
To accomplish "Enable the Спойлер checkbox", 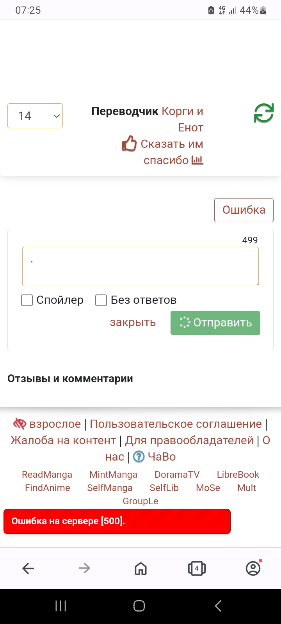I will click(x=27, y=300).
